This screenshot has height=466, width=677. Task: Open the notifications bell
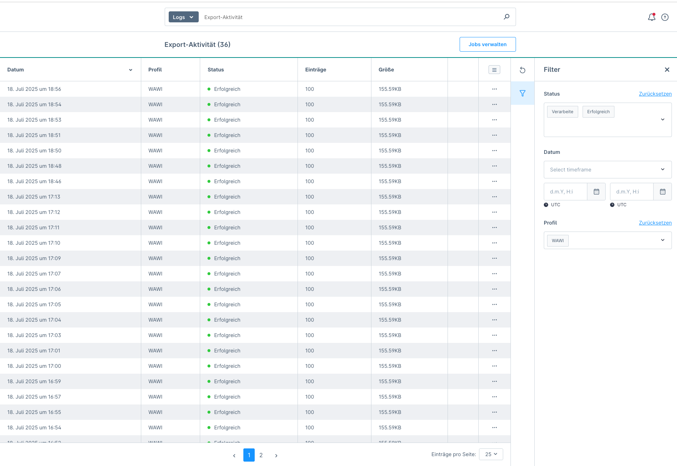pyautogui.click(x=651, y=17)
